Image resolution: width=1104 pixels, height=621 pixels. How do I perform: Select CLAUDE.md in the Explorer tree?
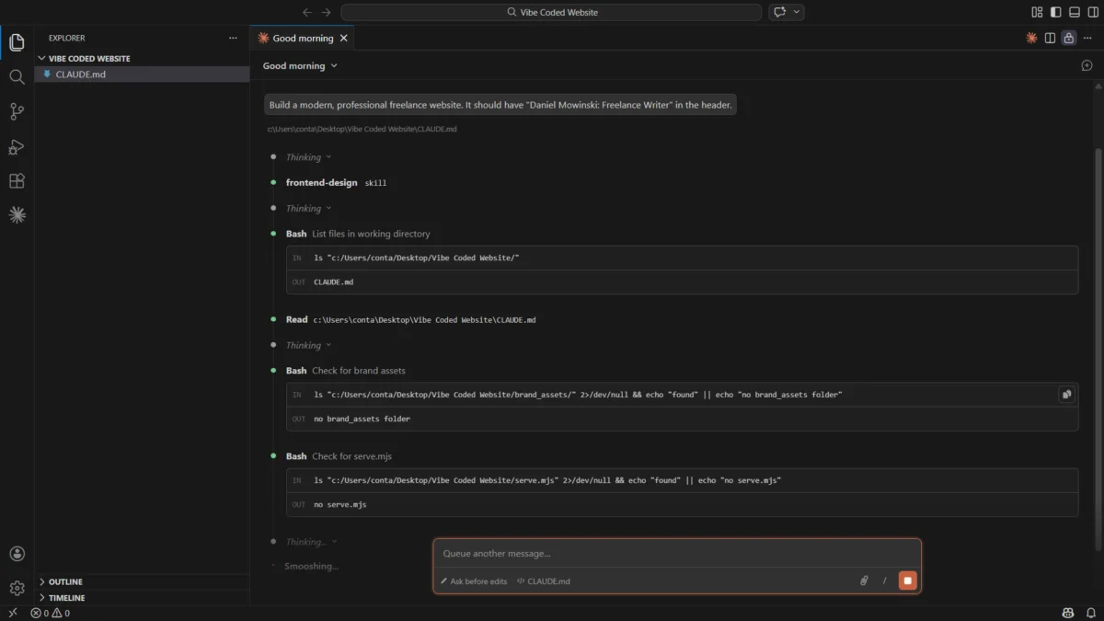click(142, 75)
